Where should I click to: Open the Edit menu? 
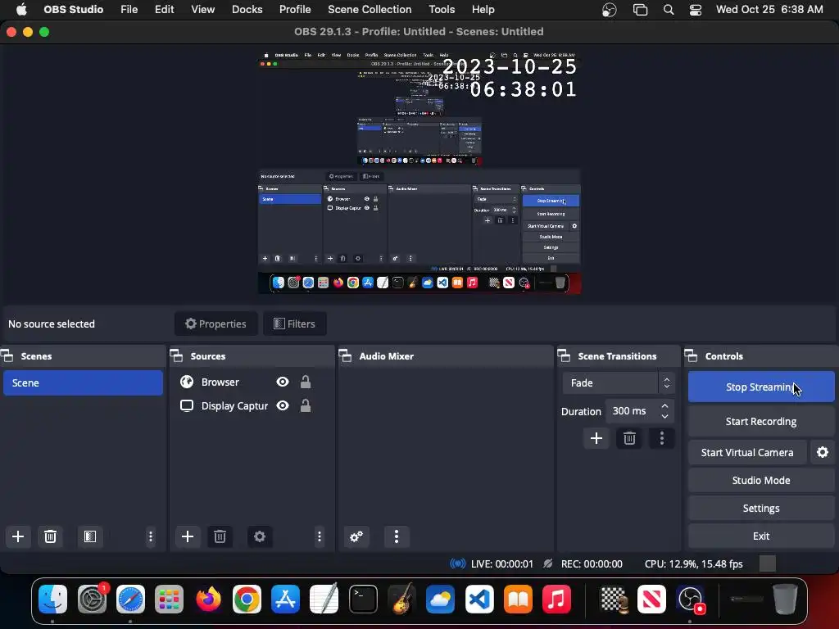point(164,10)
